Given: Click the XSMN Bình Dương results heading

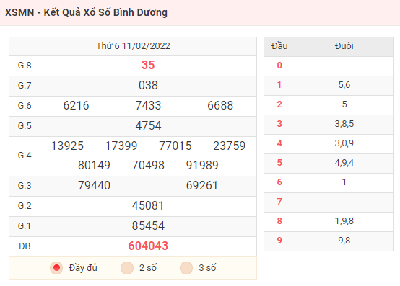Looking at the screenshot, I should [x=86, y=12].
